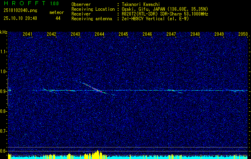Image resolution: width=251 pixels, height=159 pixels.
Task: Click the grey vertical bar beside the 0.9 kHz label
Action: coord(8,92)
